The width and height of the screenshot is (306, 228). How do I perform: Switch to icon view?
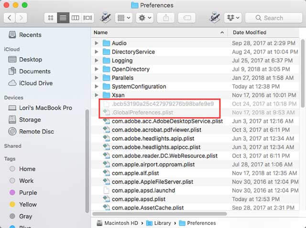pos(51,18)
